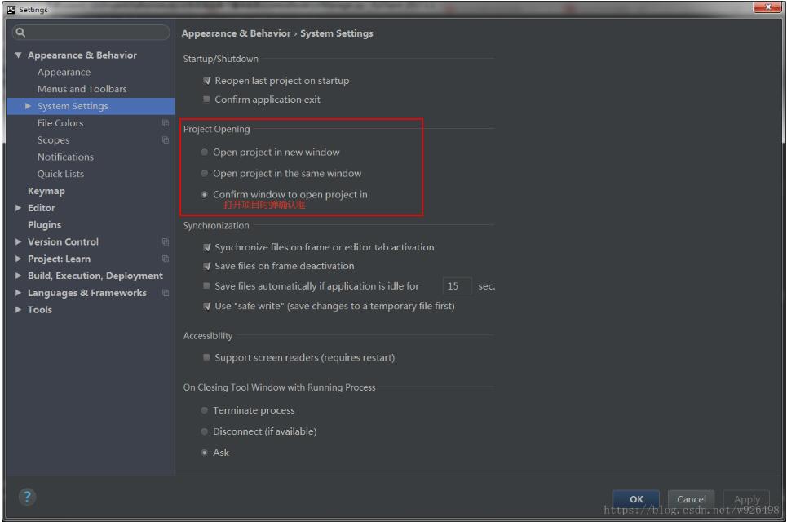787x522 pixels.
Task: Expand the Version Control arrow
Action: click(18, 242)
